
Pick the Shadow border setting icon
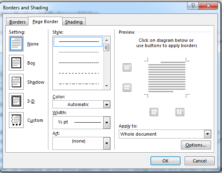(16, 82)
